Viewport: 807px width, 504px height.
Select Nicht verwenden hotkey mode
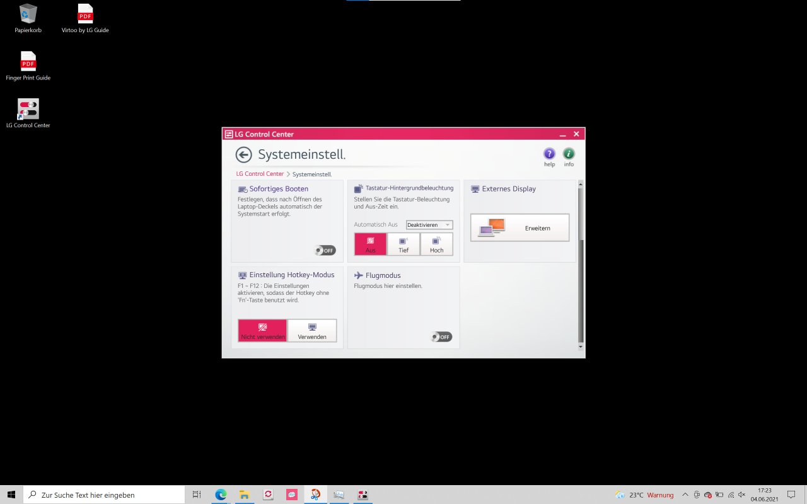(x=263, y=331)
